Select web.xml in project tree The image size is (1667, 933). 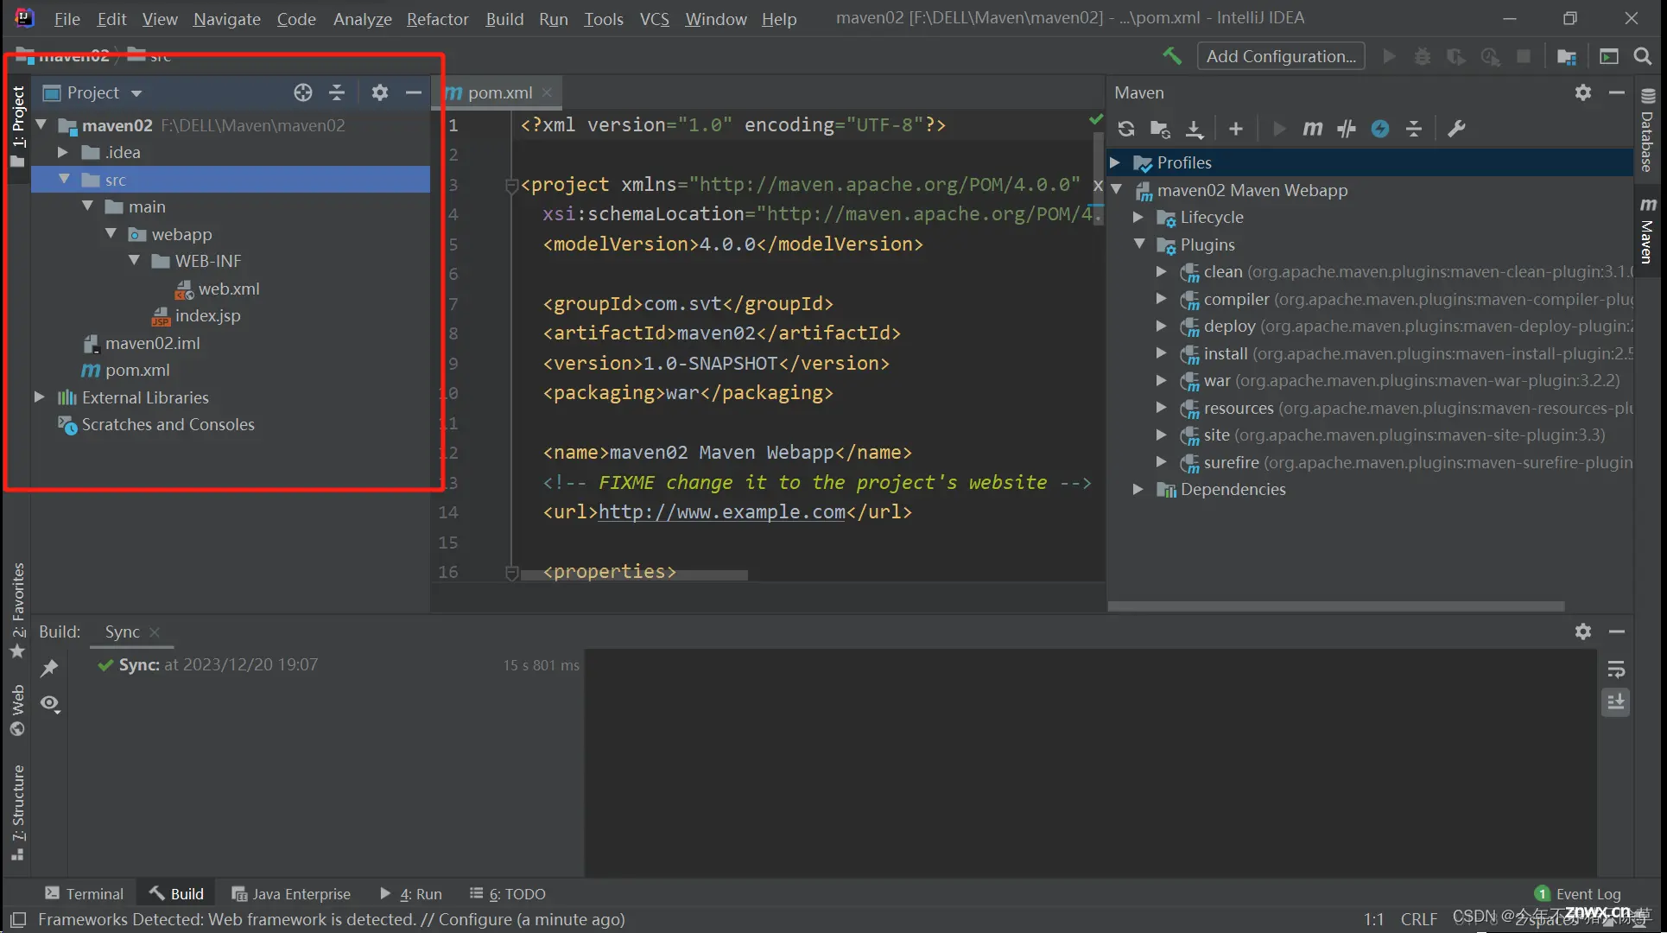tap(218, 289)
